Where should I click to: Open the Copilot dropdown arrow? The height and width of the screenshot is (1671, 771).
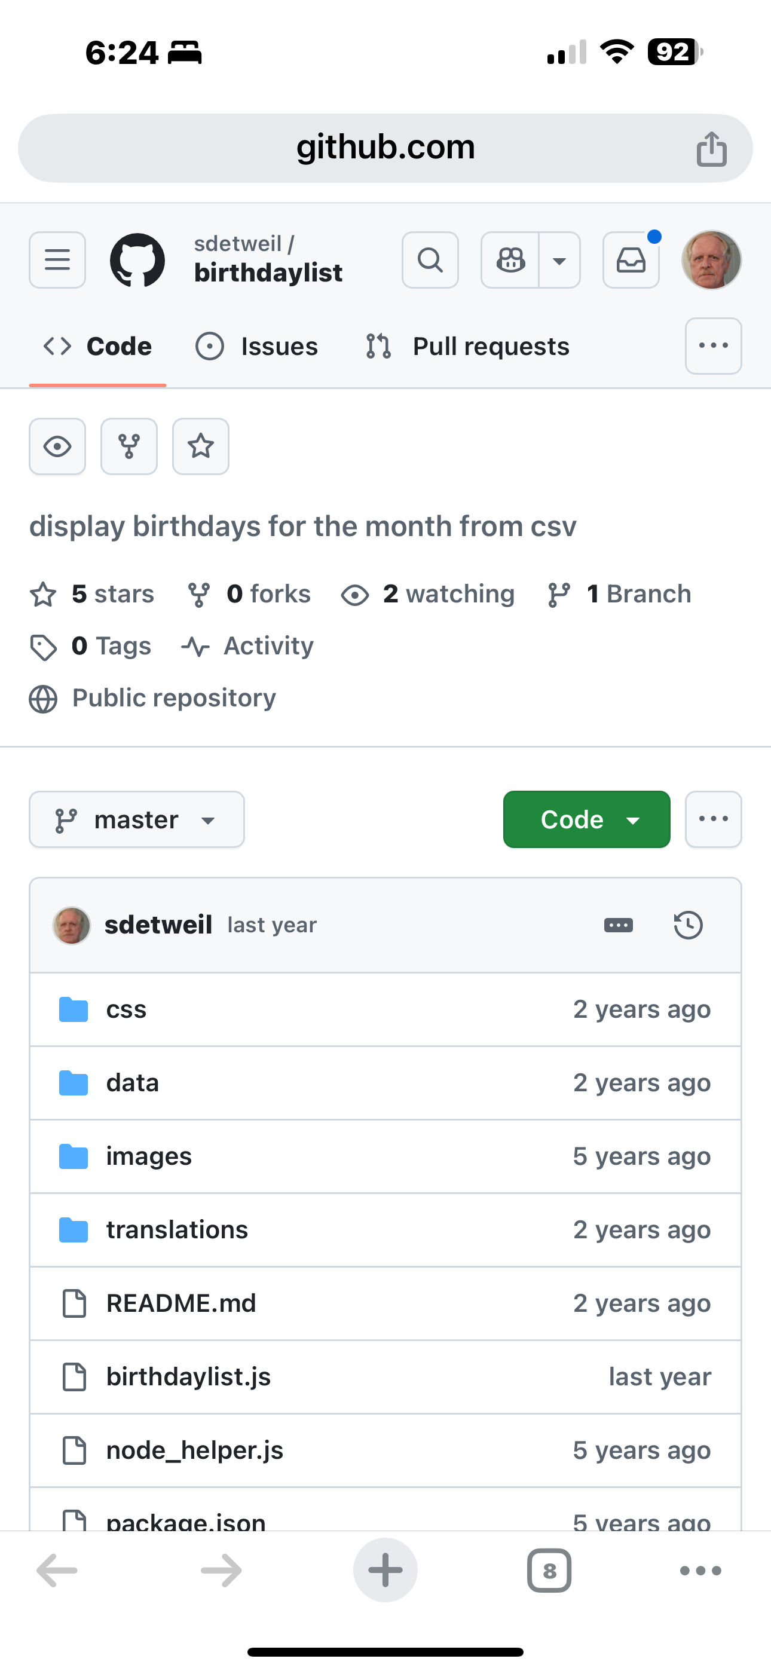point(559,260)
